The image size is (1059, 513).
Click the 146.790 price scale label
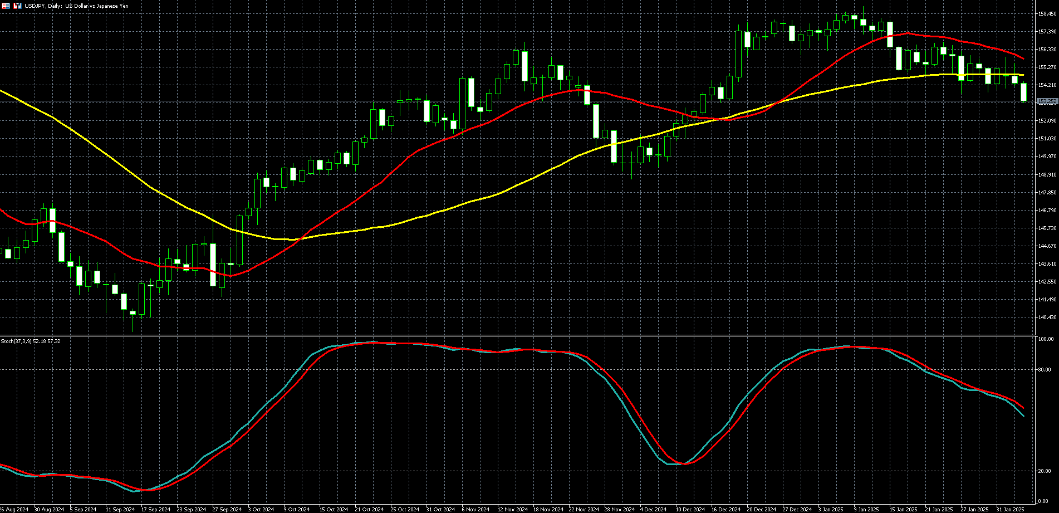pyautogui.click(x=1047, y=211)
